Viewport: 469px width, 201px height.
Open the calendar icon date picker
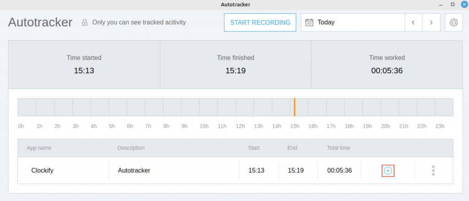click(x=309, y=22)
